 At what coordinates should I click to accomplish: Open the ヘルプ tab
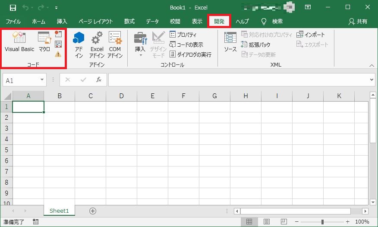tap(242, 21)
